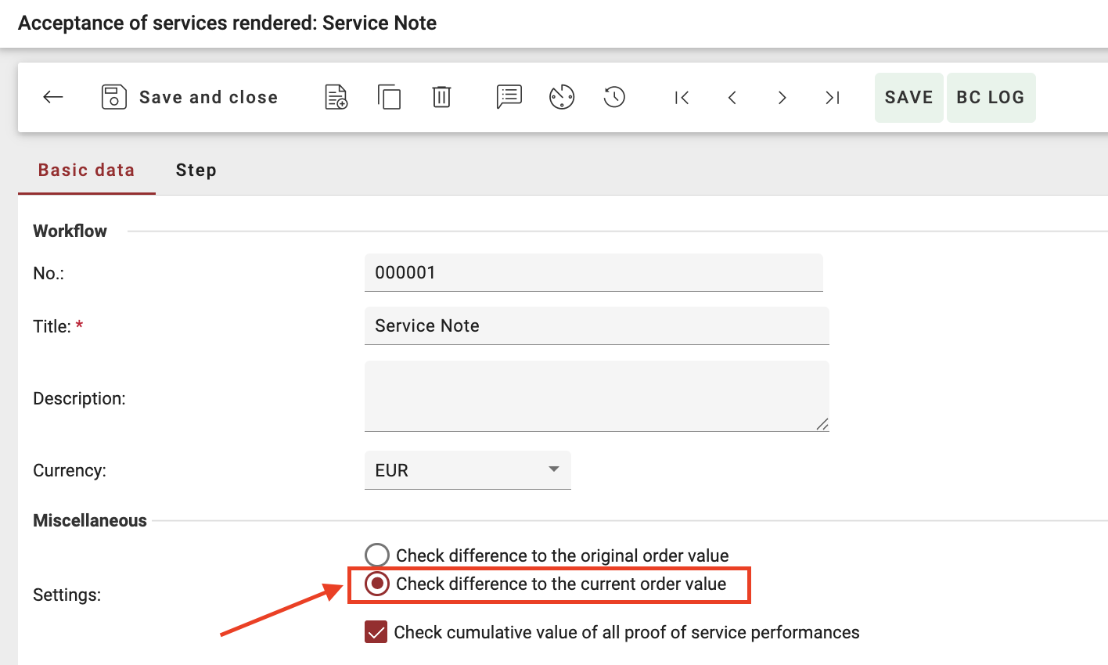Click the Save and close disk icon
Image resolution: width=1108 pixels, height=665 pixels.
point(114,97)
